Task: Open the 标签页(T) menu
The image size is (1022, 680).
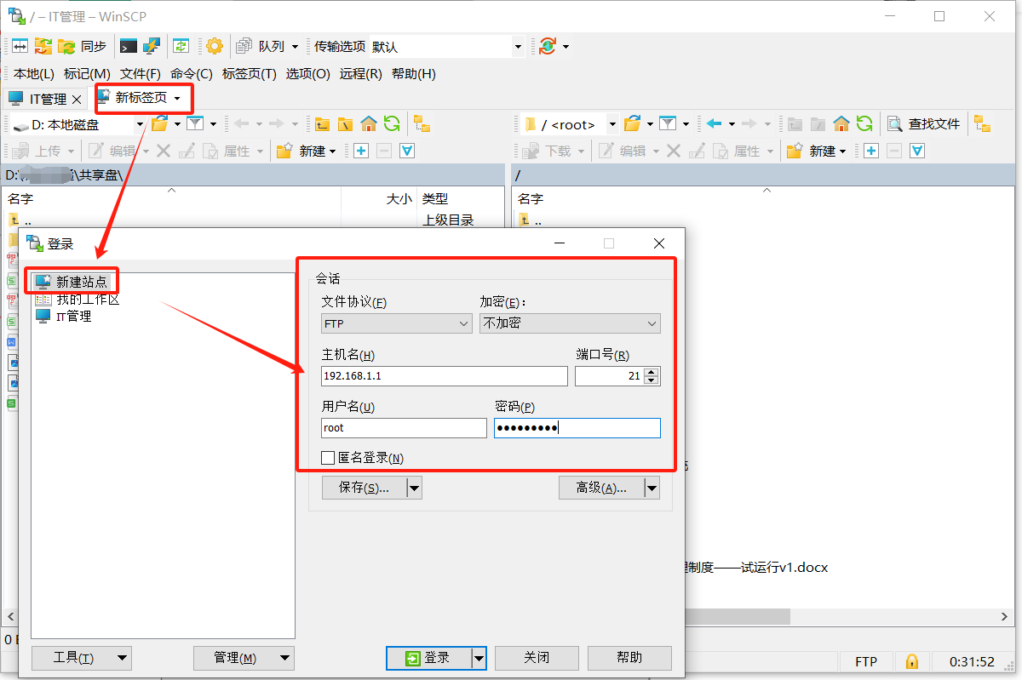Action: tap(250, 74)
